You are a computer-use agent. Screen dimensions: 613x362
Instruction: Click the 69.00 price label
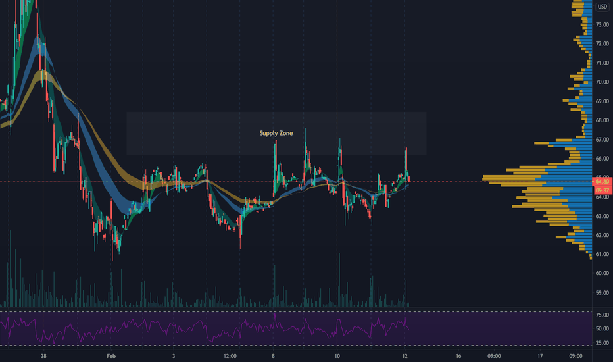click(602, 101)
